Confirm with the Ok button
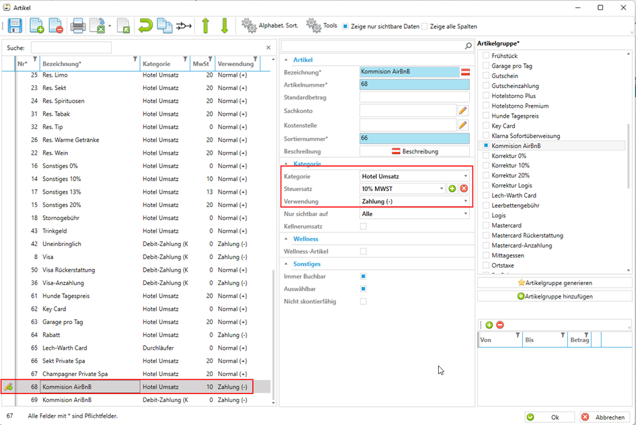Viewport: 636px width, 425px height. point(550,417)
